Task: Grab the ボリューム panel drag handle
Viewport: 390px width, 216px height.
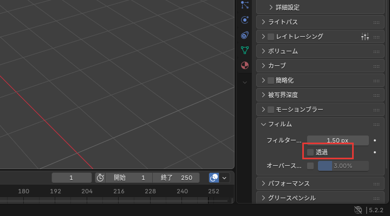Action: pyautogui.click(x=376, y=52)
